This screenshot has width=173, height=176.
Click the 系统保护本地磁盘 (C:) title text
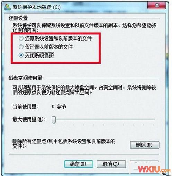click(x=37, y=7)
